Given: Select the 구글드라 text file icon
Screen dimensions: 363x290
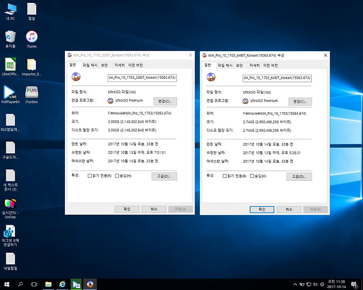Looking at the screenshot, I should [x=11, y=150].
